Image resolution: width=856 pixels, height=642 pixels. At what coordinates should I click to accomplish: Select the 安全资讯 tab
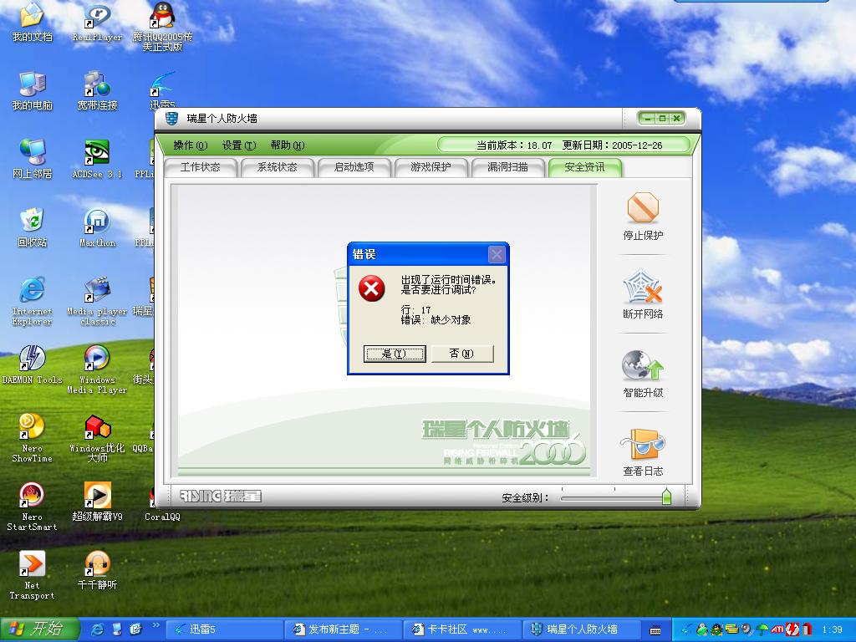point(584,167)
